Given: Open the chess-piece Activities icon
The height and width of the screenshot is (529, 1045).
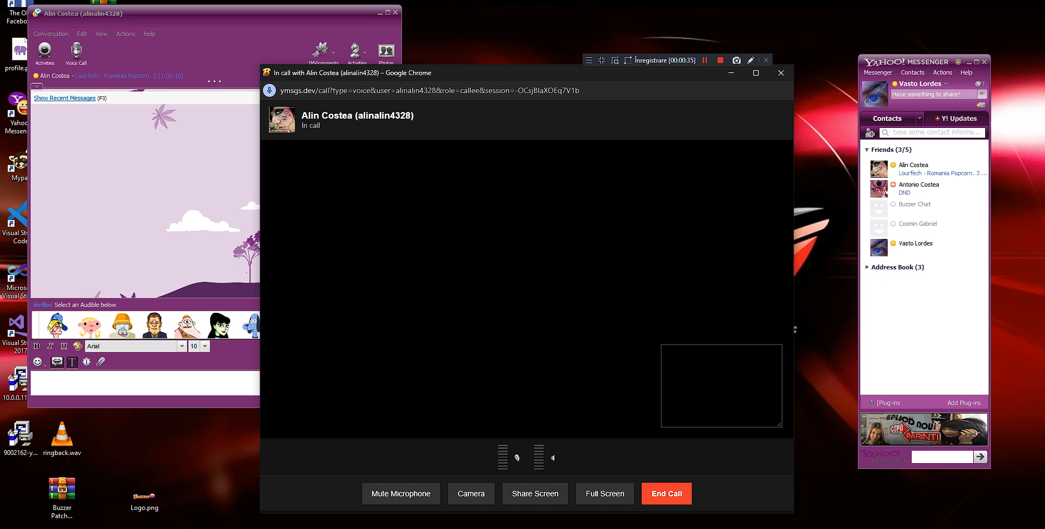Looking at the screenshot, I should click(x=355, y=51).
